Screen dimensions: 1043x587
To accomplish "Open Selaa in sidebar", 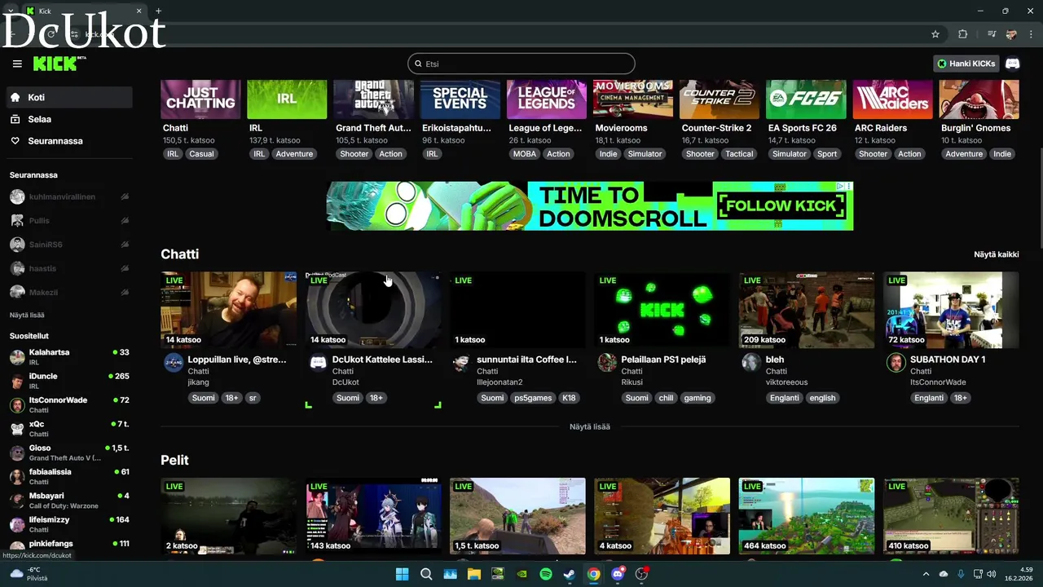I will tap(69, 119).
